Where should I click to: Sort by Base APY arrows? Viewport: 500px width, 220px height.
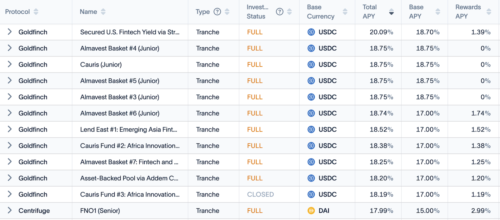pos(438,12)
